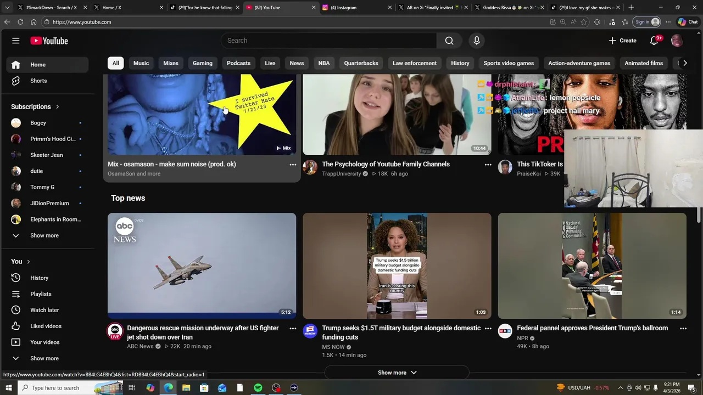Open the Subscriptions section chevron
703x395 pixels.
tap(57, 107)
